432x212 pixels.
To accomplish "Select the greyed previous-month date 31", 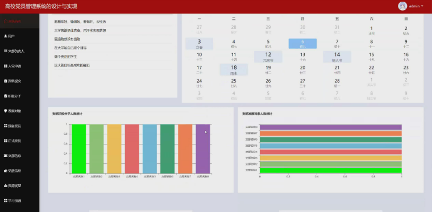I will pos(337,29).
